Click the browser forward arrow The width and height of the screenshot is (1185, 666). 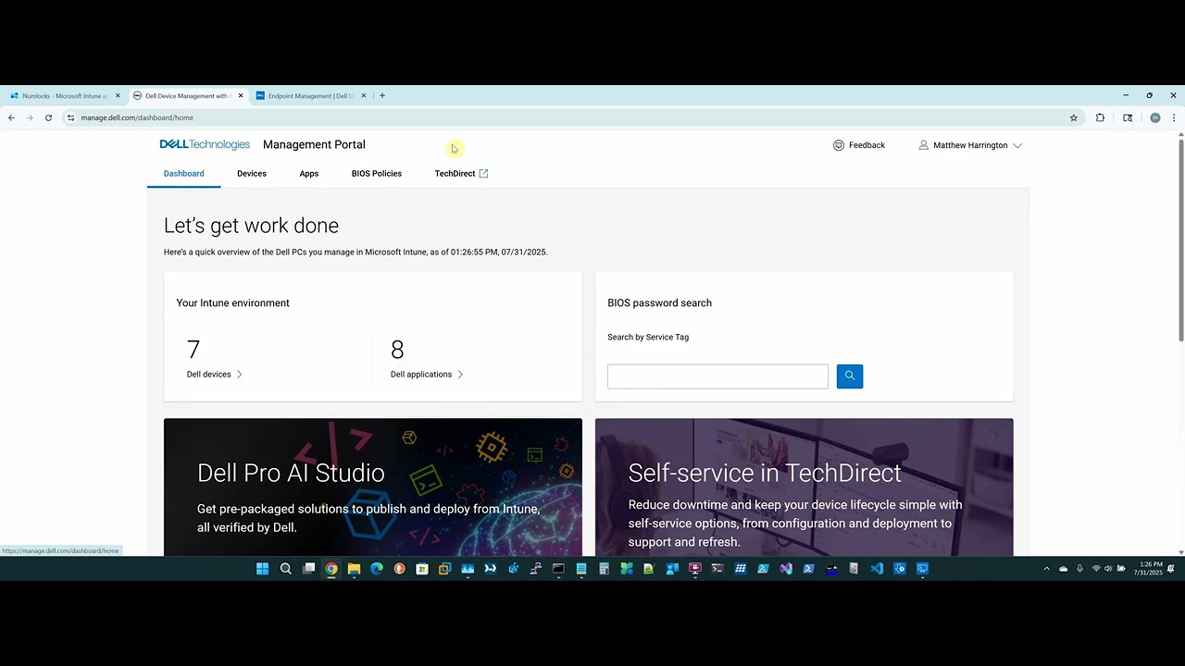coord(30,117)
